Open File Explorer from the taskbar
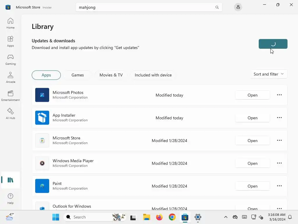The image size is (298, 224). click(147, 217)
